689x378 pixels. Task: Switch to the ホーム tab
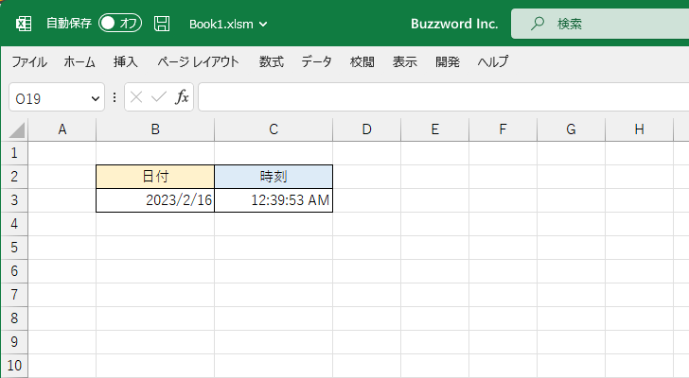79,61
